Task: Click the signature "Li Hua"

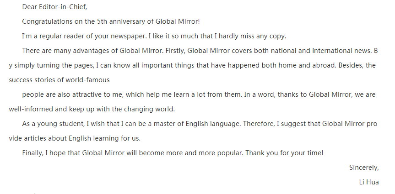Action: [x=369, y=182]
